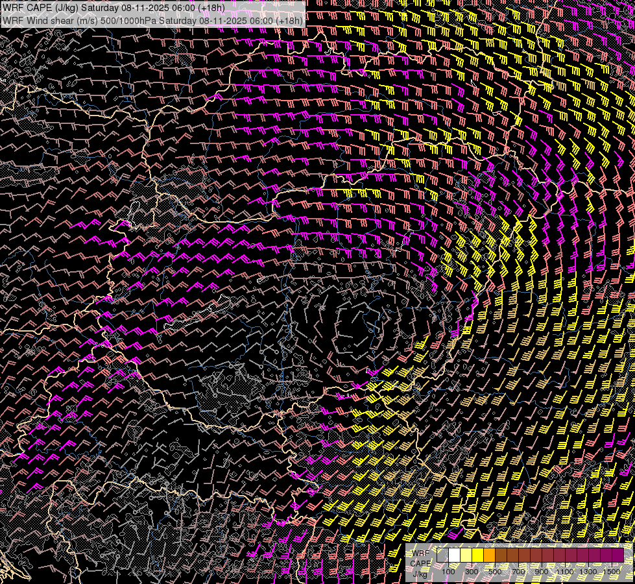Image resolution: width=635 pixels, height=584 pixels.
Task: Select the "300" legend tick label
Action: (x=472, y=572)
